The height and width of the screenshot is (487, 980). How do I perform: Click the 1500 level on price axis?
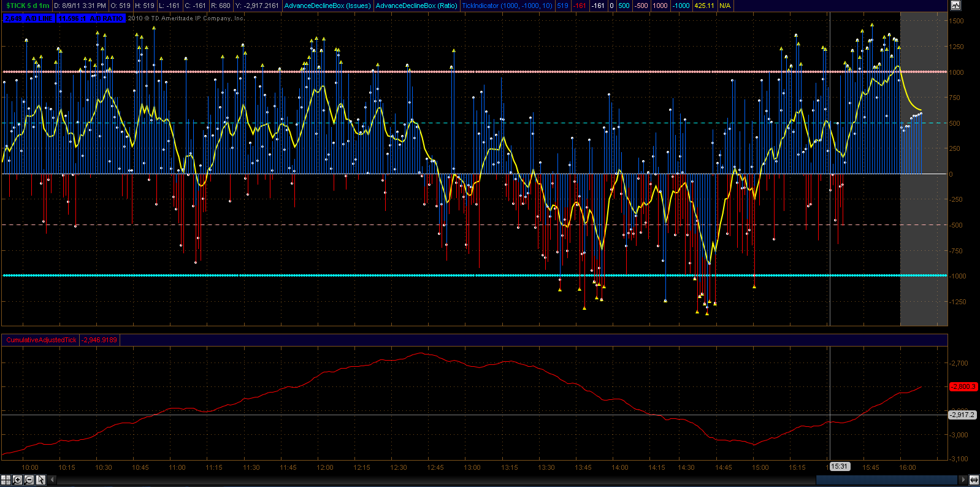(956, 21)
